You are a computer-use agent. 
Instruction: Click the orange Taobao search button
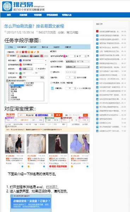coord(58,115)
